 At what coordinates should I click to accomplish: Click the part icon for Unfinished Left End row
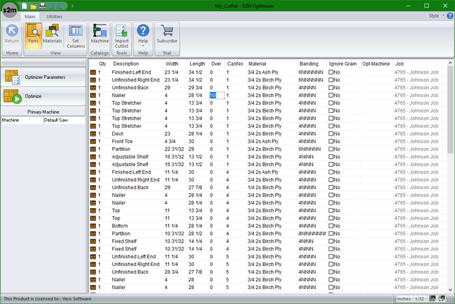tap(93, 257)
